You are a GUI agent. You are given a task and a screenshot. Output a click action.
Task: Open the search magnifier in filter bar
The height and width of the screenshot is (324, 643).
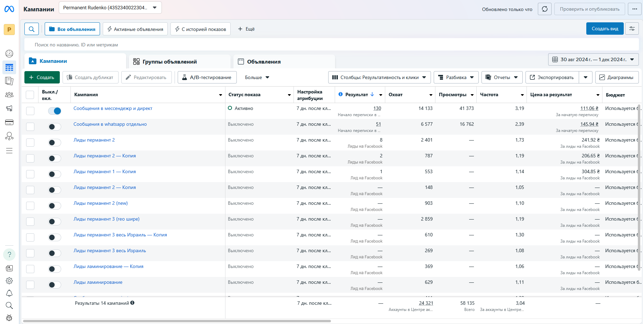pyautogui.click(x=32, y=29)
